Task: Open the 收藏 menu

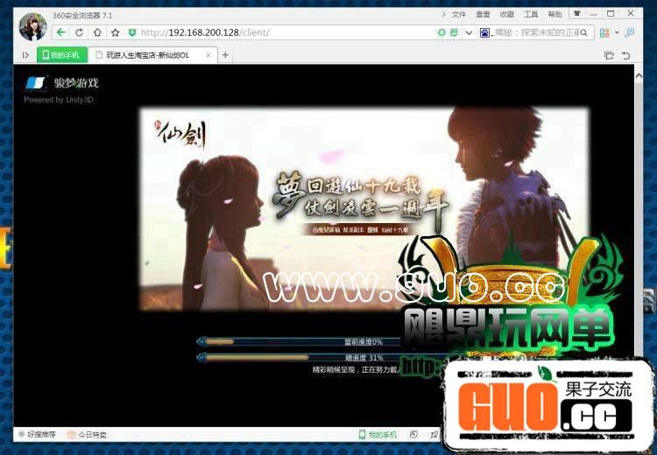Action: click(506, 14)
